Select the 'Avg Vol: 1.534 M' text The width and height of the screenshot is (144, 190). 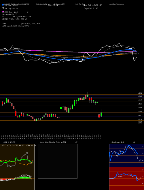(x=92, y=5)
